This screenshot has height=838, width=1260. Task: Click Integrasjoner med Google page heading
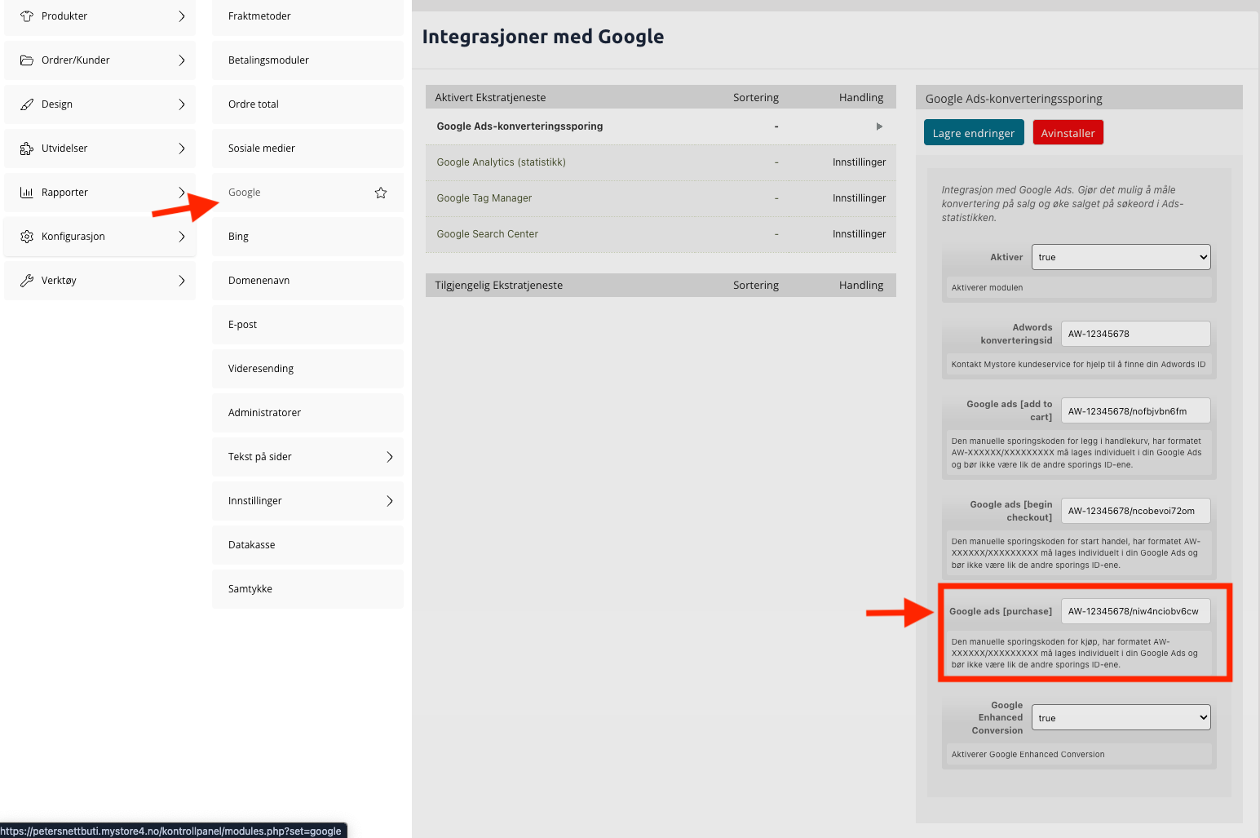(x=543, y=37)
